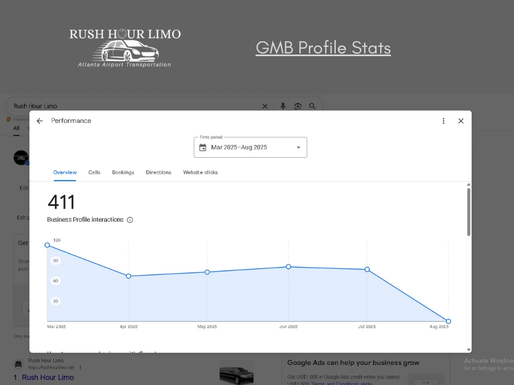Select the May 2025 data point

(x=207, y=272)
